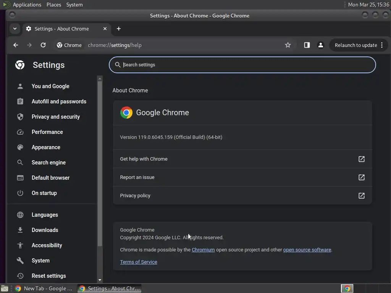Click the On startup power icon

coord(20,193)
